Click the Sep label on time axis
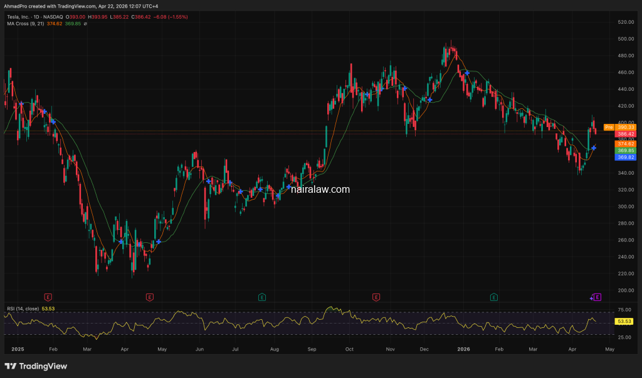642x378 pixels. point(311,348)
